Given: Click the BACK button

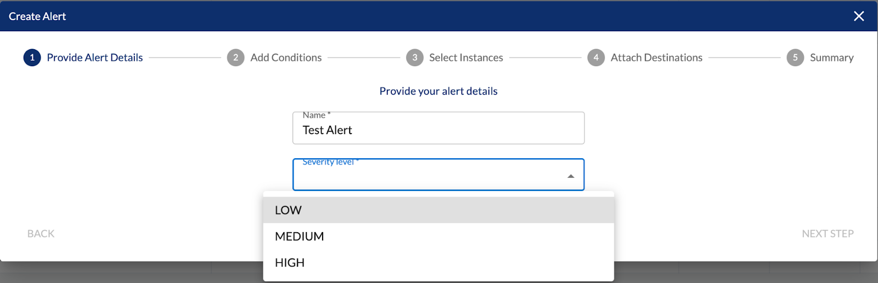Looking at the screenshot, I should coord(41,234).
